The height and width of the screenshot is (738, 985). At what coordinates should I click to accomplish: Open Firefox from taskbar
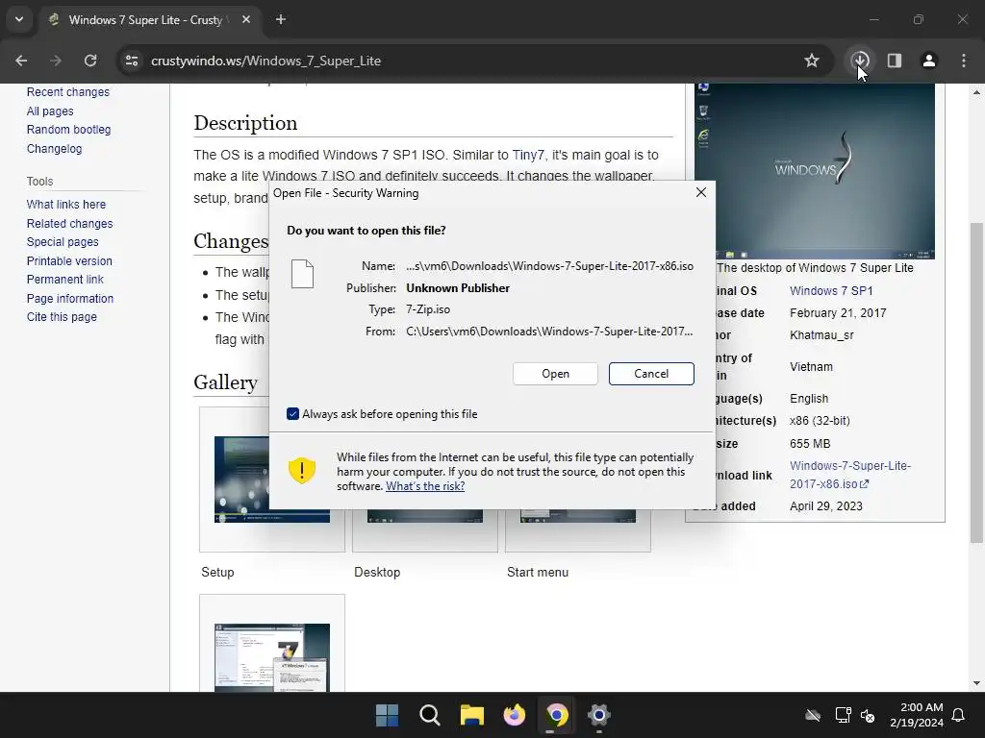tap(515, 715)
